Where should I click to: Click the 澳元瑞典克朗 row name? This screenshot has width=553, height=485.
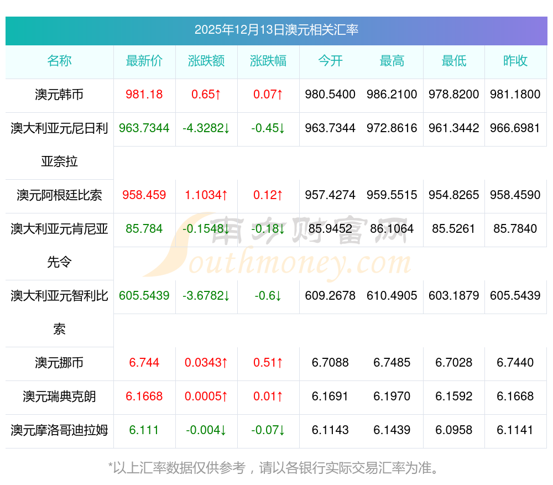59,397
